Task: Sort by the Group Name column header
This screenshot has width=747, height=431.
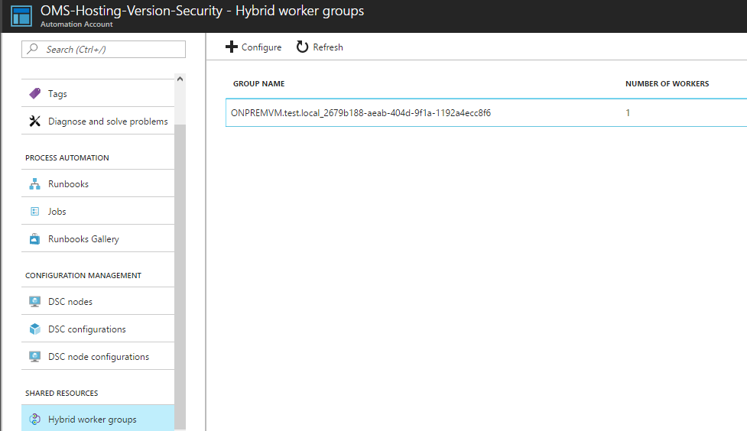Action: (x=258, y=84)
